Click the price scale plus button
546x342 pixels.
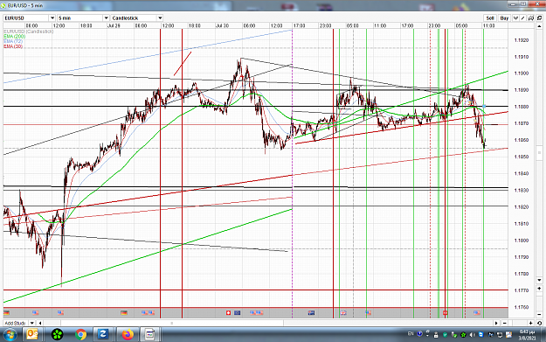coord(539,289)
